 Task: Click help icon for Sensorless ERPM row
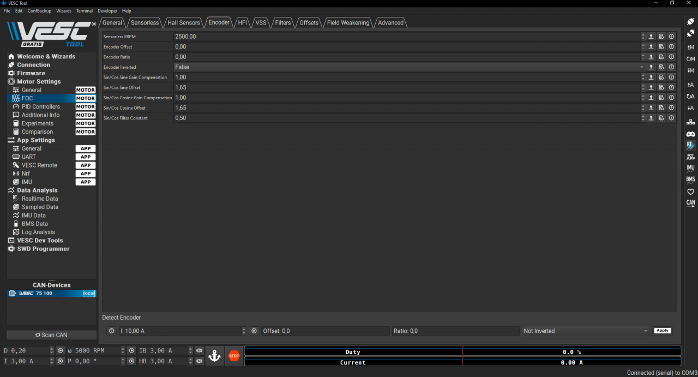(x=671, y=37)
